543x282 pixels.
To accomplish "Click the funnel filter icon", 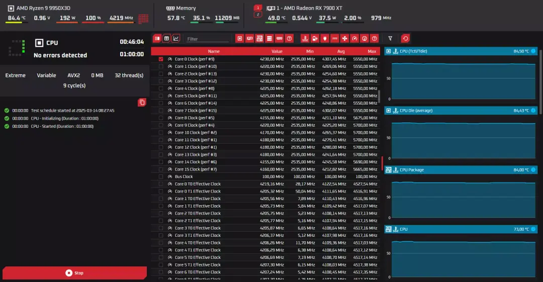I will coord(390,38).
